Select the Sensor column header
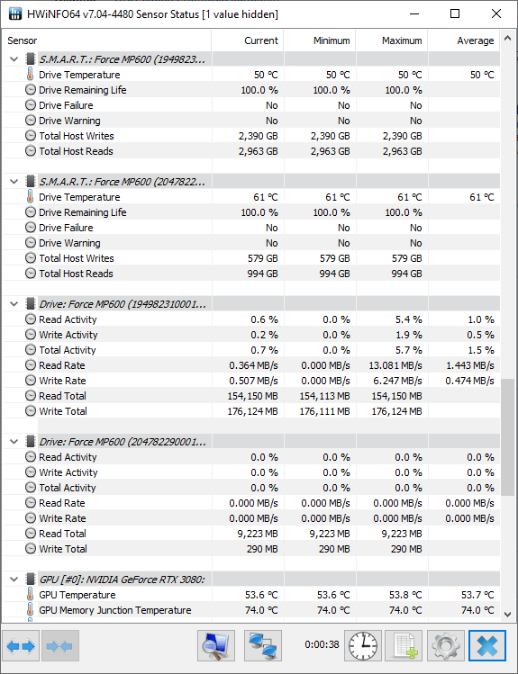The width and height of the screenshot is (518, 674). [x=106, y=40]
